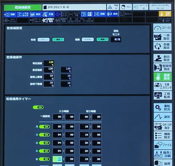
Task: Click highlighted Friday 入り時間 hour field 05
Action: pyautogui.click(x=57, y=159)
